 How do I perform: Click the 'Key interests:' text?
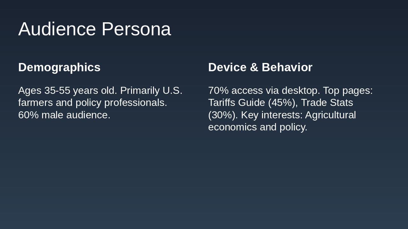[x=272, y=115]
